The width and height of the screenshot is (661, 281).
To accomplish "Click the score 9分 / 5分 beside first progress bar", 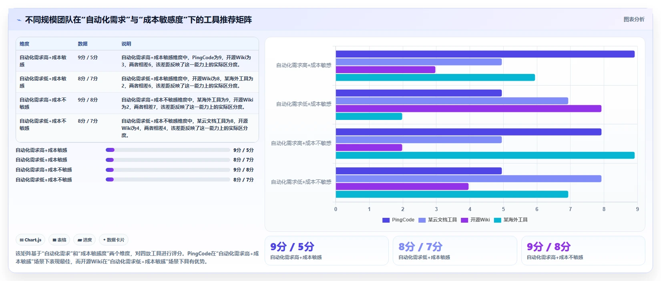I will point(243,150).
